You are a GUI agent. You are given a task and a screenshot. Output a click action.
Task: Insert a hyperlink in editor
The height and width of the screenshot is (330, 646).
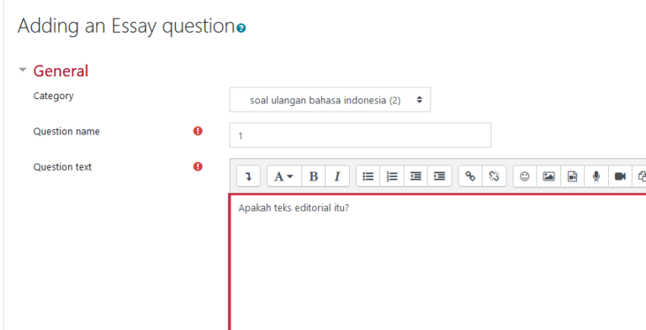pyautogui.click(x=470, y=176)
